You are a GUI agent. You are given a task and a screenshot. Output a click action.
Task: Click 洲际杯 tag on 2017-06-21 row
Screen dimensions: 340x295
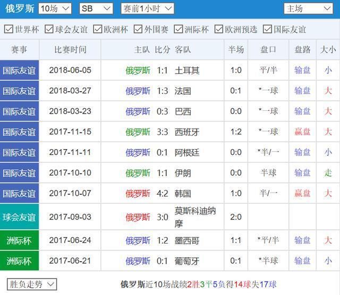click(x=19, y=261)
